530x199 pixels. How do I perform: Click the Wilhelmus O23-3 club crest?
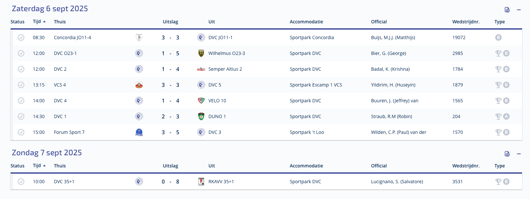201,53
